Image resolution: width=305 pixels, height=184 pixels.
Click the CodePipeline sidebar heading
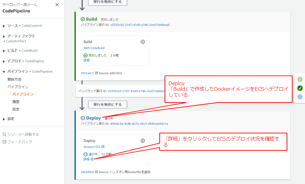click(16, 11)
